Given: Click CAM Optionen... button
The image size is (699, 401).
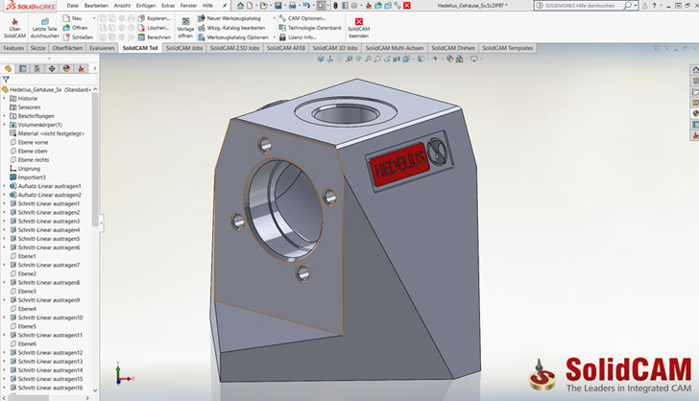Looking at the screenshot, I should tap(302, 18).
